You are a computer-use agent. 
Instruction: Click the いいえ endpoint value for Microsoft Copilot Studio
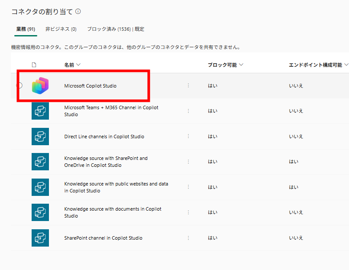tap(296, 86)
